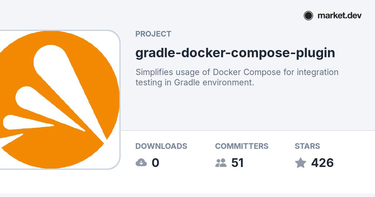Image resolution: width=375 pixels, height=197 pixels.
Task: Open the market.dev brand name link
Action: pos(339,16)
